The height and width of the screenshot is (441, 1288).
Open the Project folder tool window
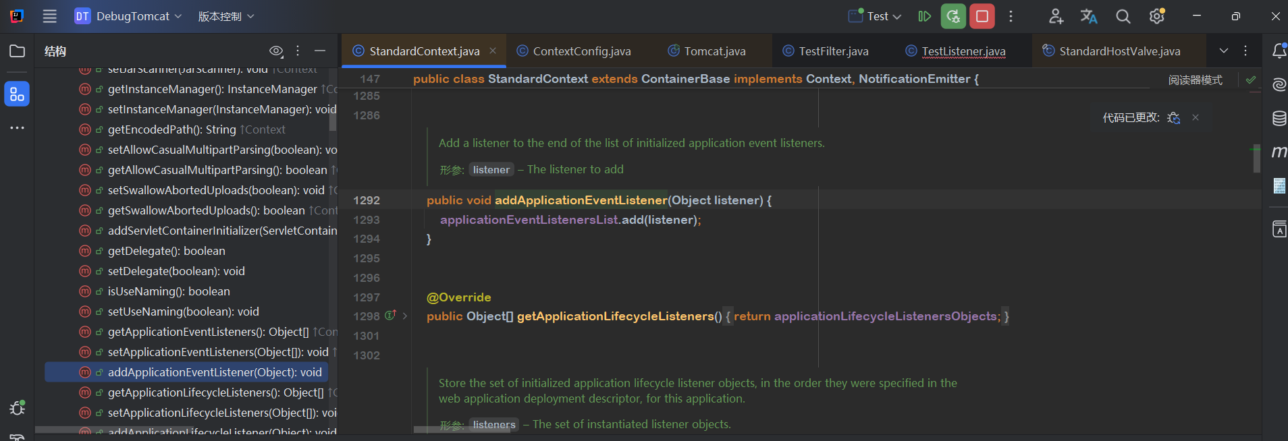pos(17,51)
